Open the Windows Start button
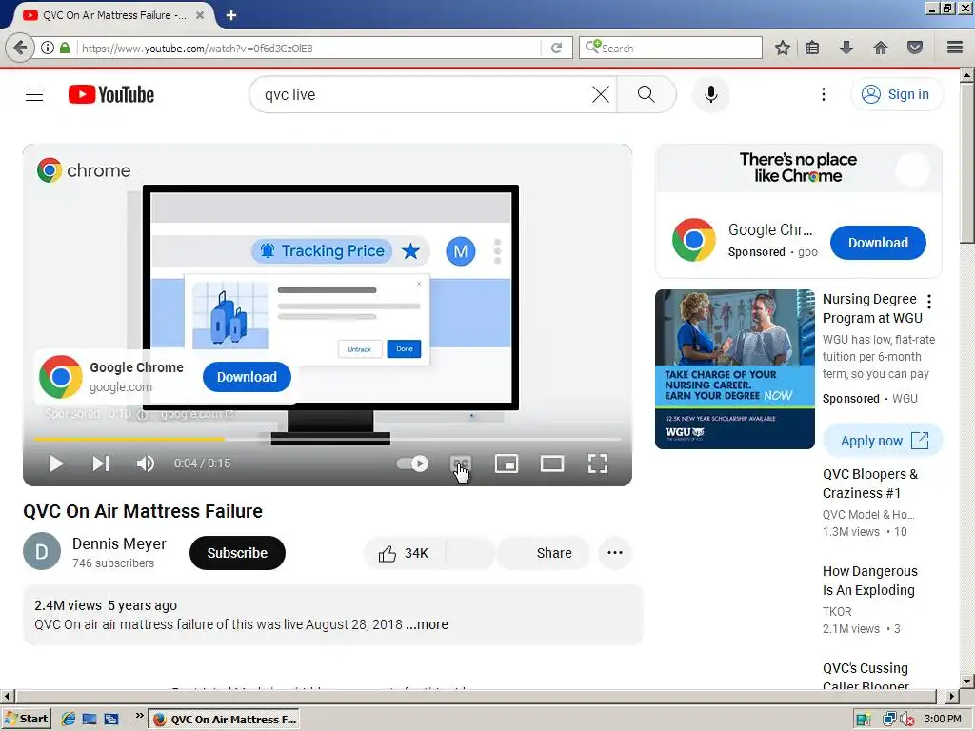 click(26, 720)
